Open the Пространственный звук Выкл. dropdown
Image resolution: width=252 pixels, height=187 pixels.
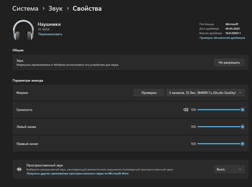(x=229, y=169)
